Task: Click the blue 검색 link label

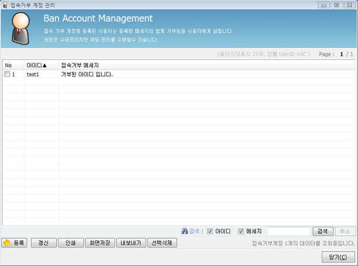Action: point(194,231)
